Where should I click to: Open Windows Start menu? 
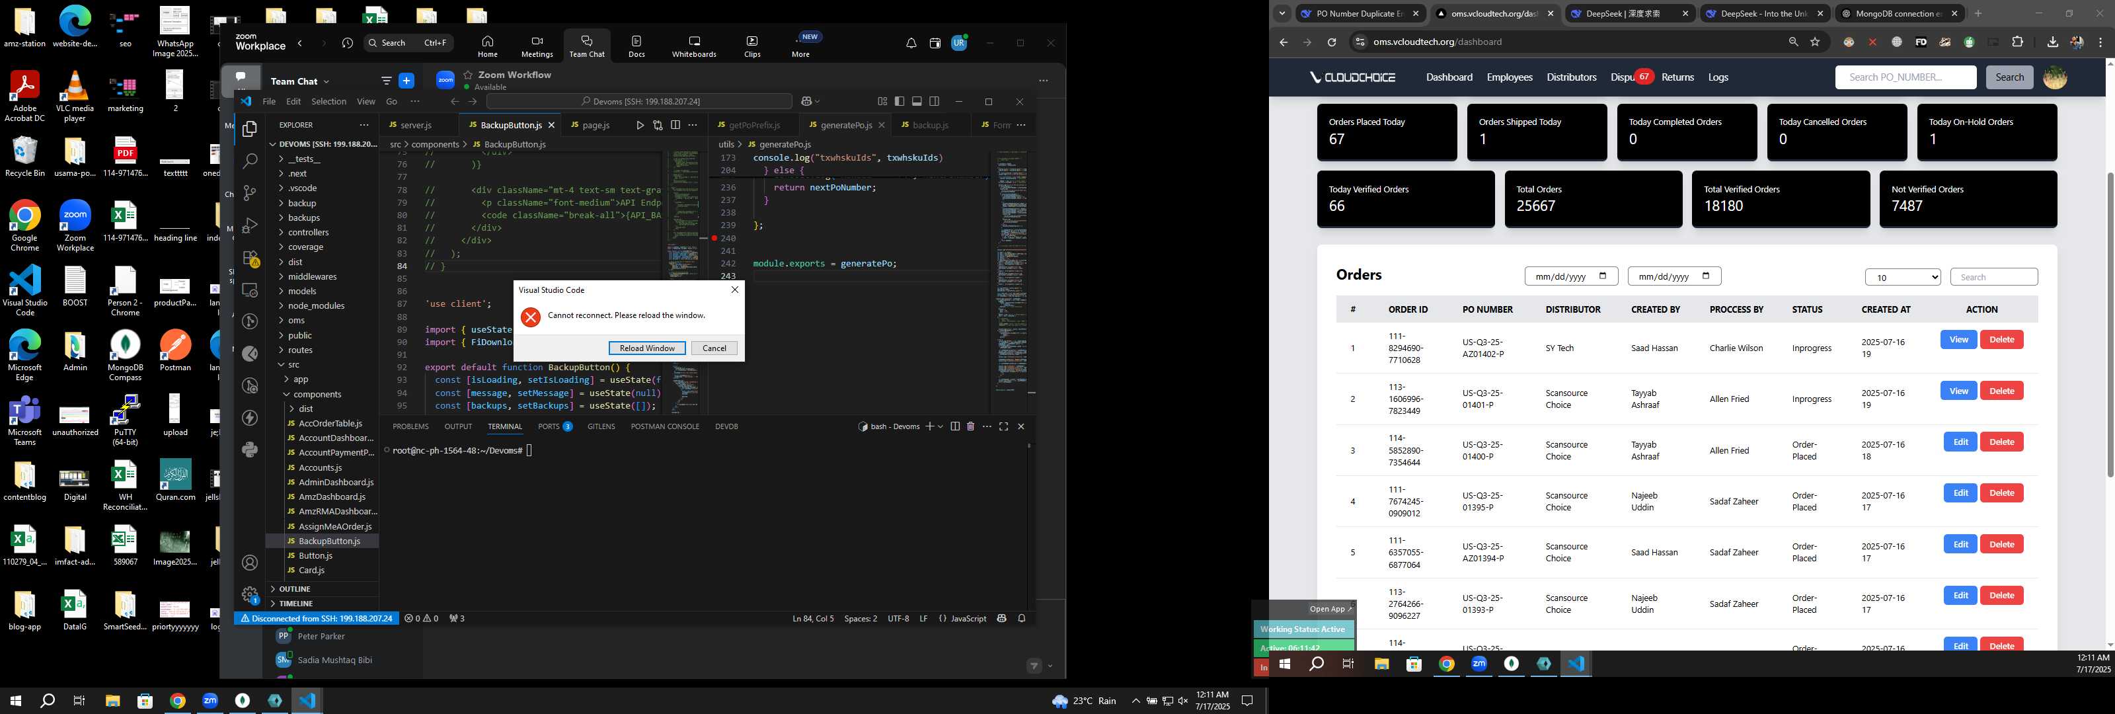[x=15, y=701]
